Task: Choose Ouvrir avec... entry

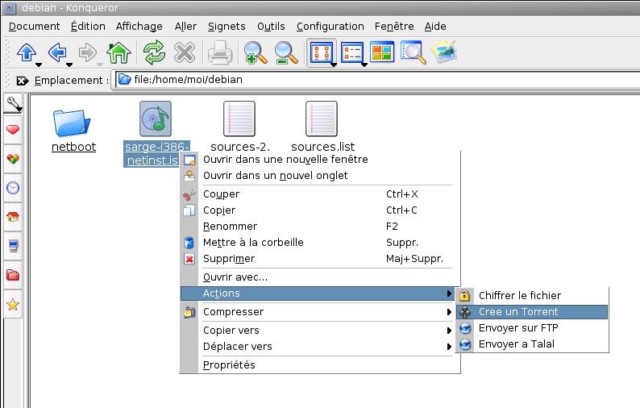Action: [320, 277]
